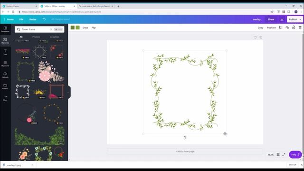Select the dotted circular wreath thumbnail
The width and height of the screenshot is (304, 171).
(39, 52)
